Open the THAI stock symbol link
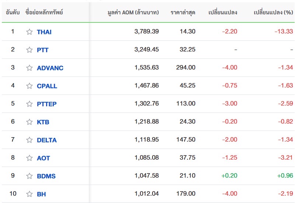The width and height of the screenshot is (305, 203). click(x=44, y=32)
